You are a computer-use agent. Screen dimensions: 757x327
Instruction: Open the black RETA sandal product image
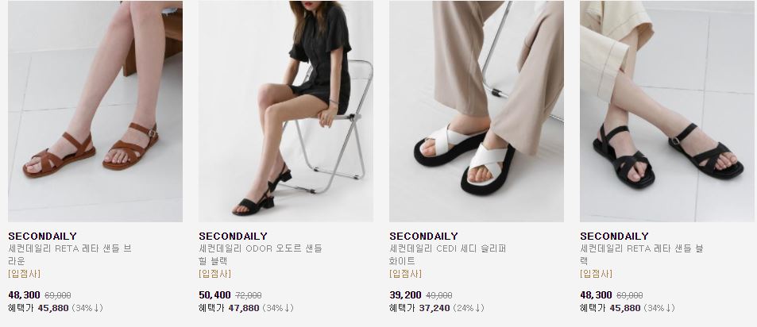666,111
